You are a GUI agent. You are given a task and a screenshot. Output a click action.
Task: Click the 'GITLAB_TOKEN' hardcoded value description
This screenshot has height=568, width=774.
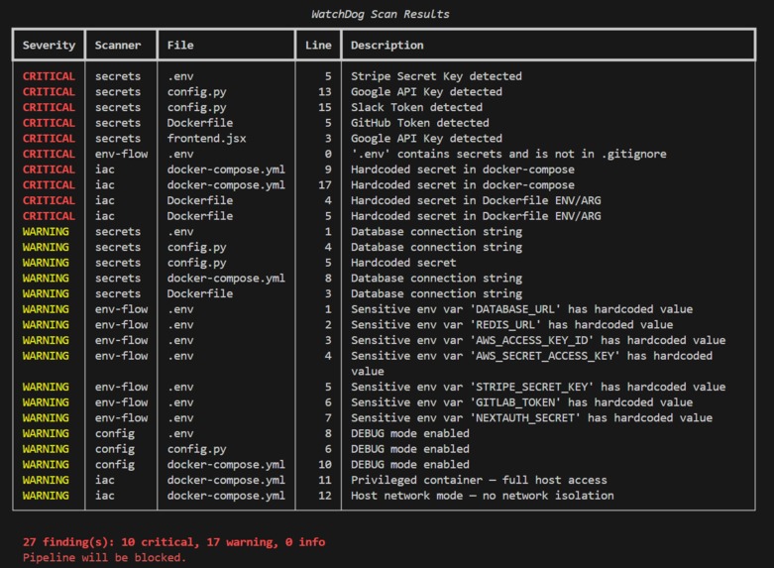tap(521, 402)
